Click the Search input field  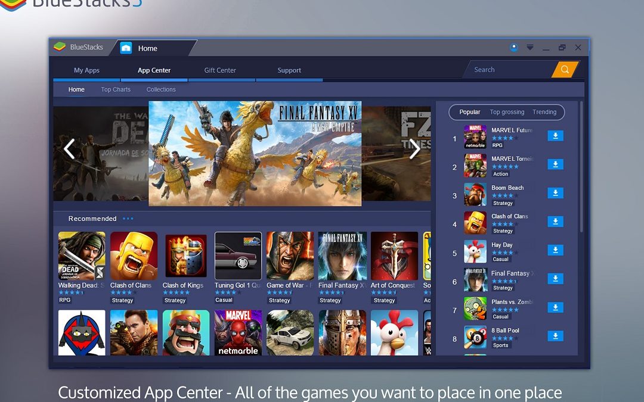pyautogui.click(x=510, y=70)
